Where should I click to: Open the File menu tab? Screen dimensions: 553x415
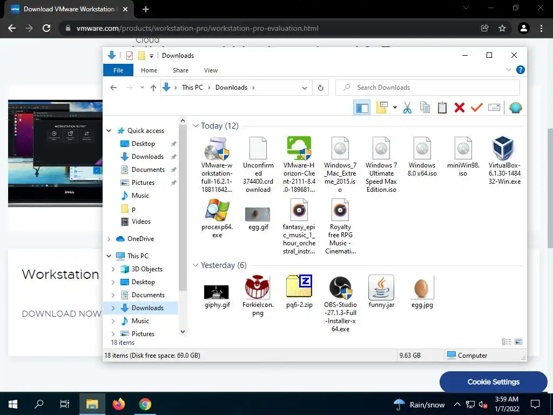coord(118,70)
